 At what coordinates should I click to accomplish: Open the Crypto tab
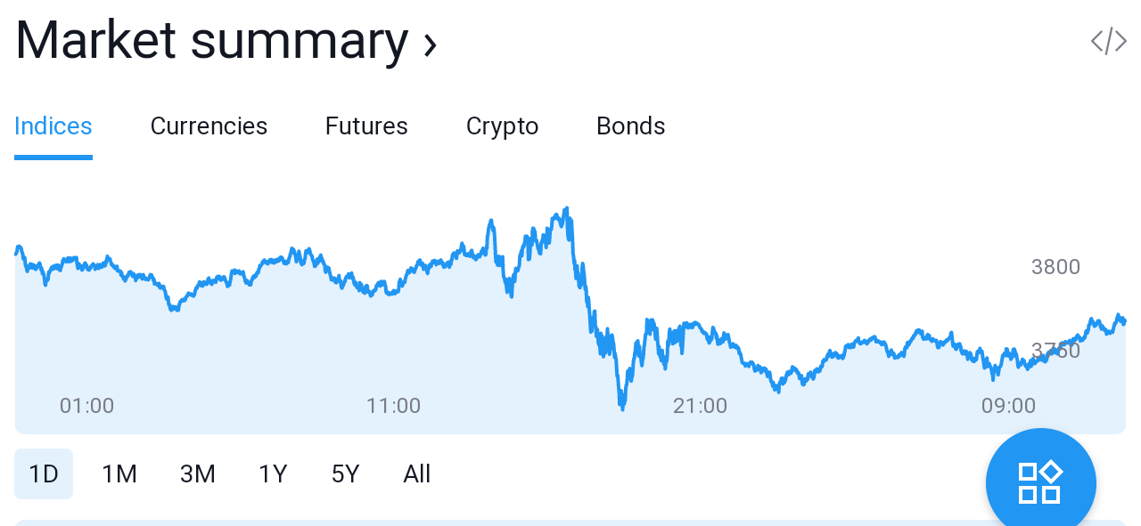click(x=503, y=126)
